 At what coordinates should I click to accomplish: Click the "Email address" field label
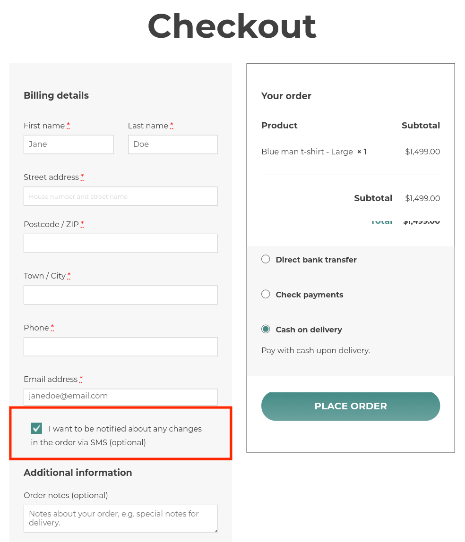tap(51, 379)
